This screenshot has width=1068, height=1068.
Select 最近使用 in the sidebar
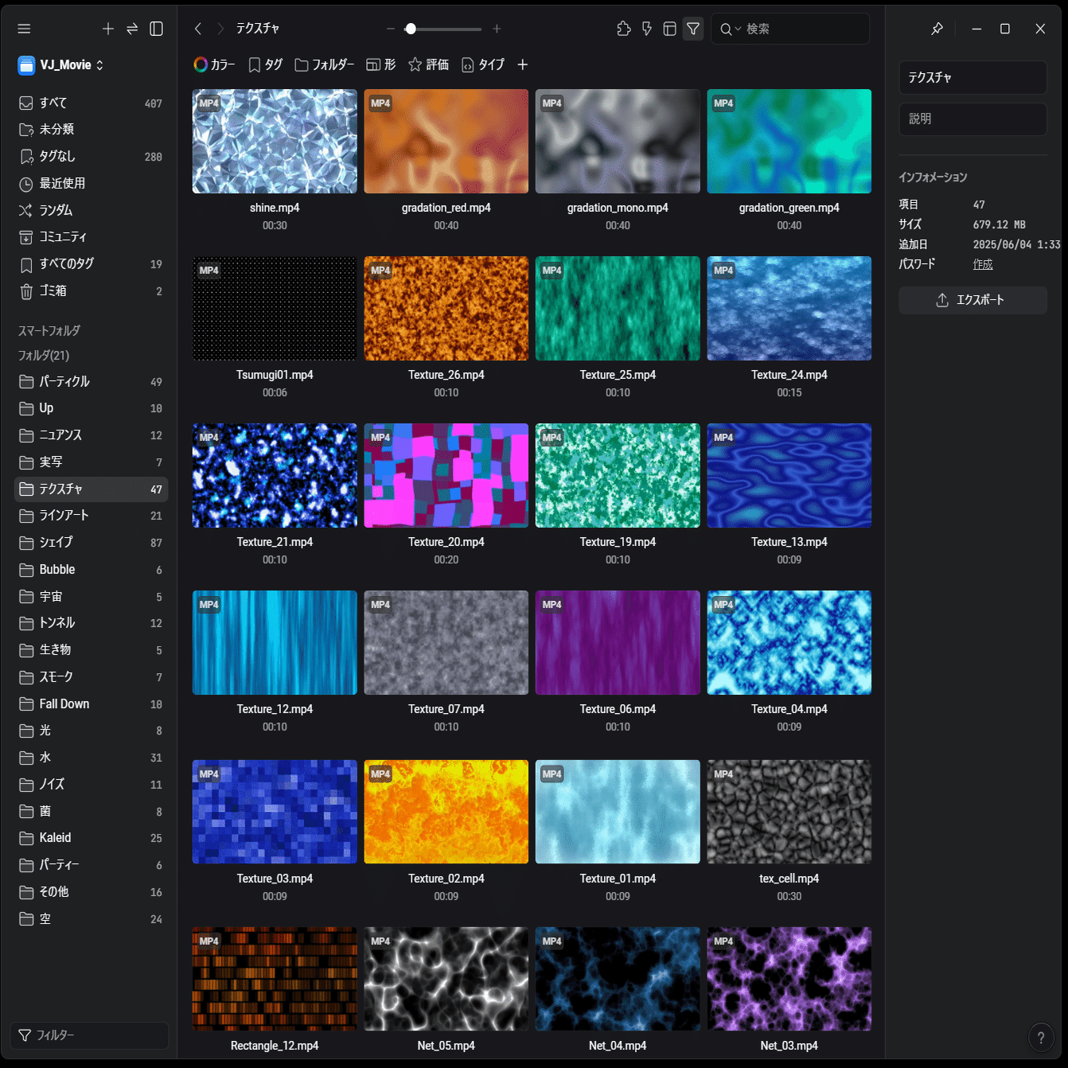pos(91,183)
